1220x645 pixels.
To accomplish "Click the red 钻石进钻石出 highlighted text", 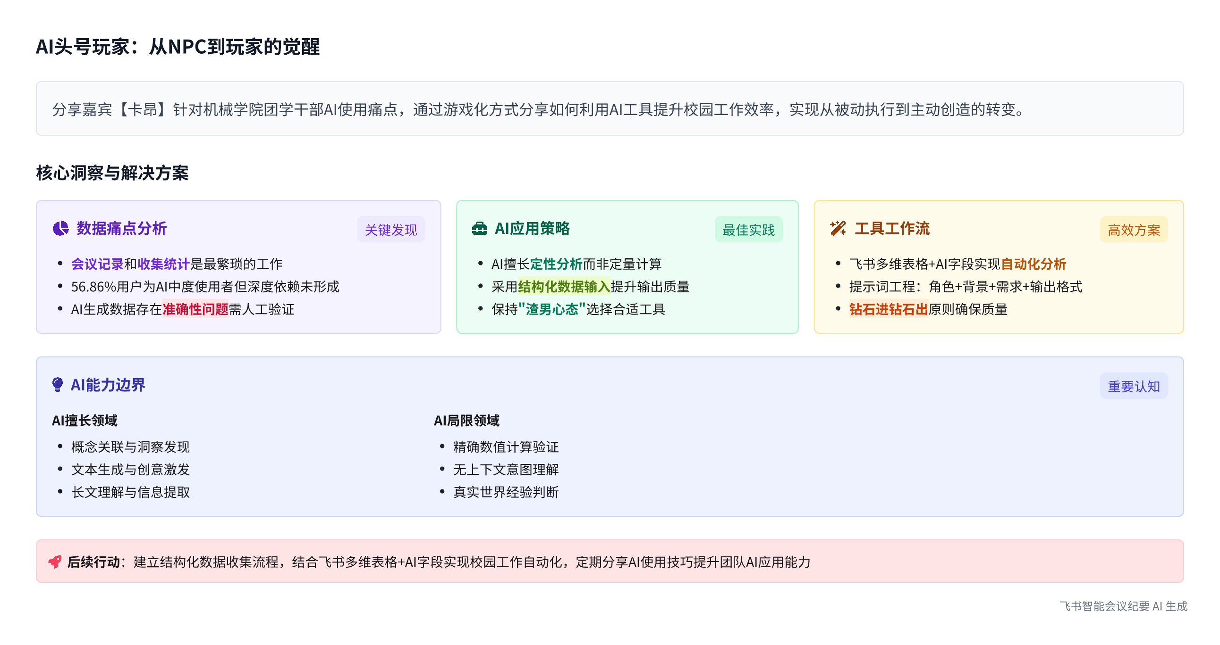I will click(888, 309).
